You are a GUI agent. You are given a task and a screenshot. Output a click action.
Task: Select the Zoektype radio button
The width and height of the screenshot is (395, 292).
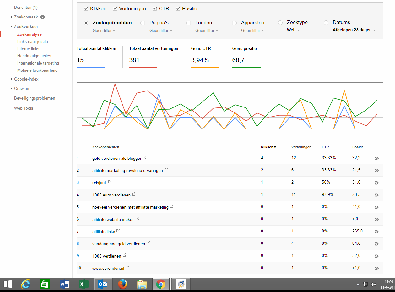[x=280, y=23]
